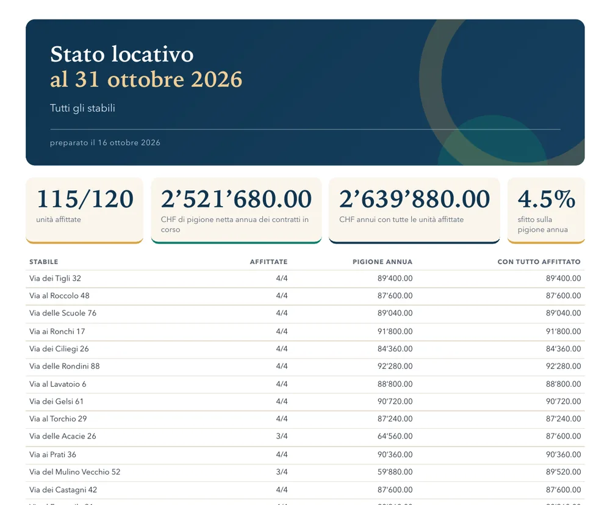Click the 'Stato locativo' report title

[122, 54]
